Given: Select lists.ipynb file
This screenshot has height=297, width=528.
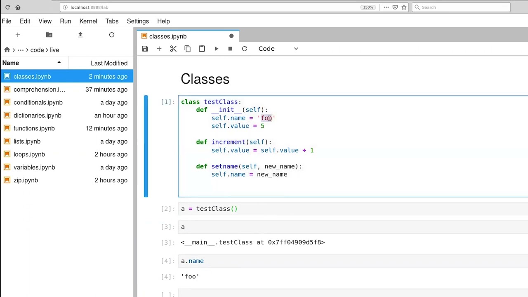Looking at the screenshot, I should point(66,141).
